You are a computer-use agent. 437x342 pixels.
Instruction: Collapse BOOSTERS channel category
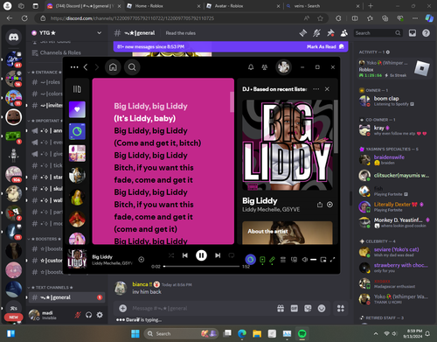[x=45, y=239]
